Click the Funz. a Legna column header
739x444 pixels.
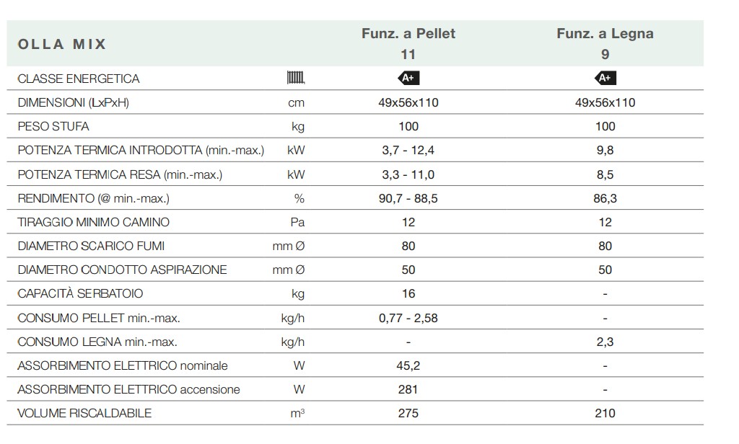tap(605, 34)
